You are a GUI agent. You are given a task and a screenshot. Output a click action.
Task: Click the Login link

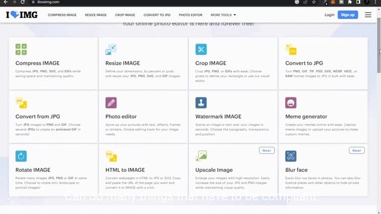[329, 15]
